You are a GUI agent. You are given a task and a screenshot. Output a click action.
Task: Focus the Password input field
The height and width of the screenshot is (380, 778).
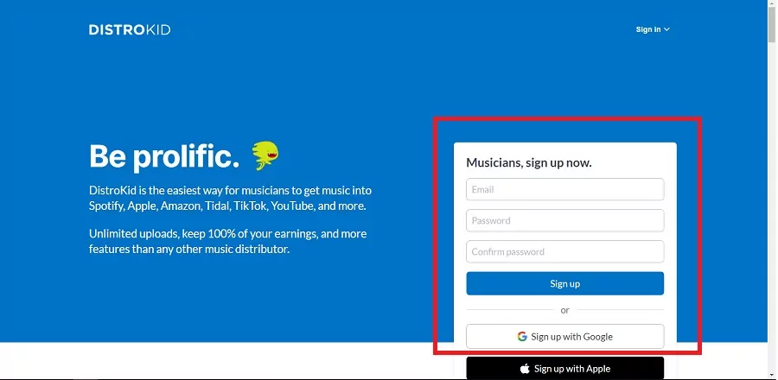tap(564, 220)
